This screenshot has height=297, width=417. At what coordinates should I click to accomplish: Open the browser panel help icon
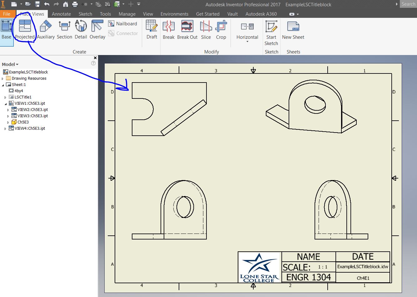(93, 63)
